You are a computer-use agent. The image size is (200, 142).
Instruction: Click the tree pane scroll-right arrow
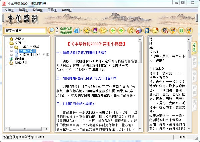coord(47,129)
